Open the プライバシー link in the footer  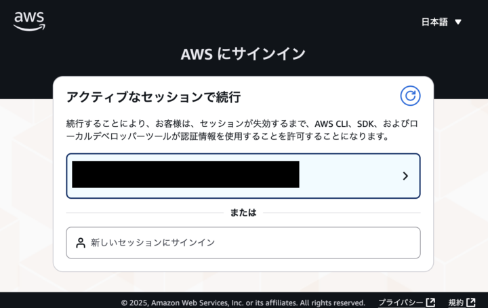401,303
